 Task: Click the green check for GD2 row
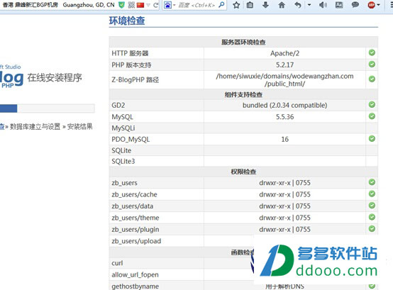click(372, 105)
